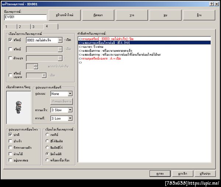The image size is (221, 187).
Task: Click the สร้างหน้าใหม่ (new page) button
Action: (x=64, y=15)
